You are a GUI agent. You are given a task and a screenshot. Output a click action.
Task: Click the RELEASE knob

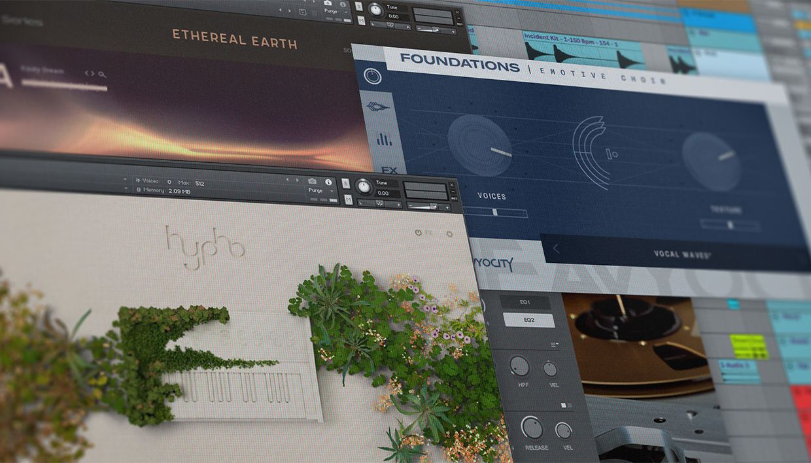[x=532, y=428]
